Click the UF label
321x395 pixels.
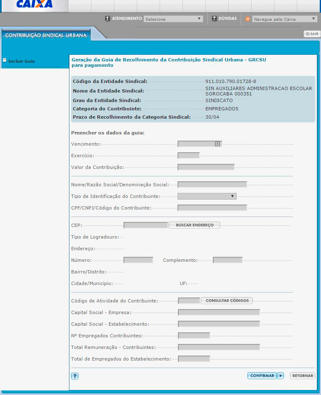183,283
